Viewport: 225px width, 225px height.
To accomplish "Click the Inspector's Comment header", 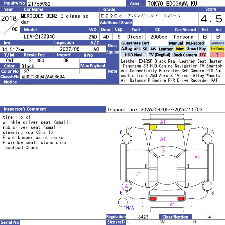I will tap(53, 109).
